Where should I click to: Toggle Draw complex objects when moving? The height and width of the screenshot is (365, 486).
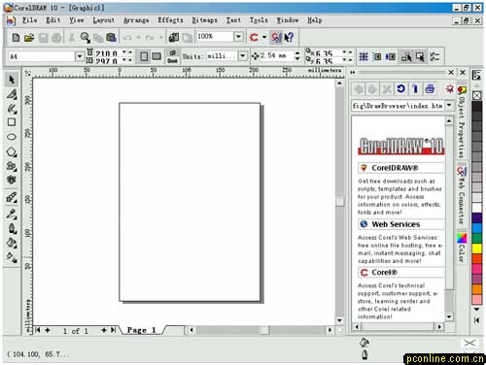pos(406,57)
